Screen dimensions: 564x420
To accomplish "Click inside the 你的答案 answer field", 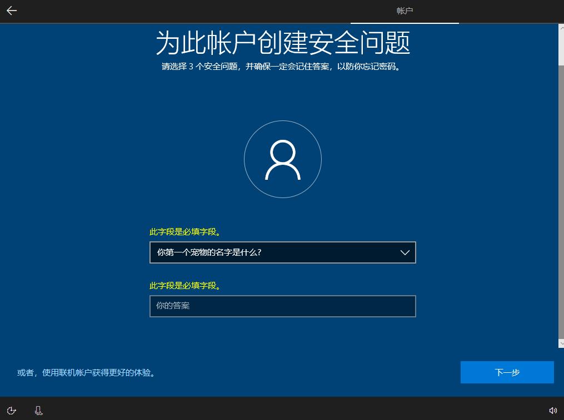I will click(283, 306).
